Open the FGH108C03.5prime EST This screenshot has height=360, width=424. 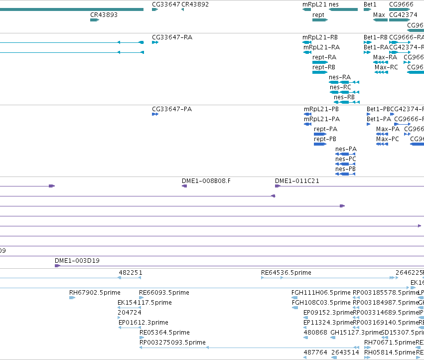295,308
